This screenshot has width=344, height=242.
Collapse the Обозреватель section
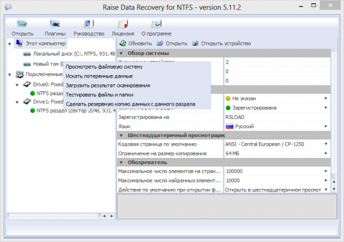121,163
